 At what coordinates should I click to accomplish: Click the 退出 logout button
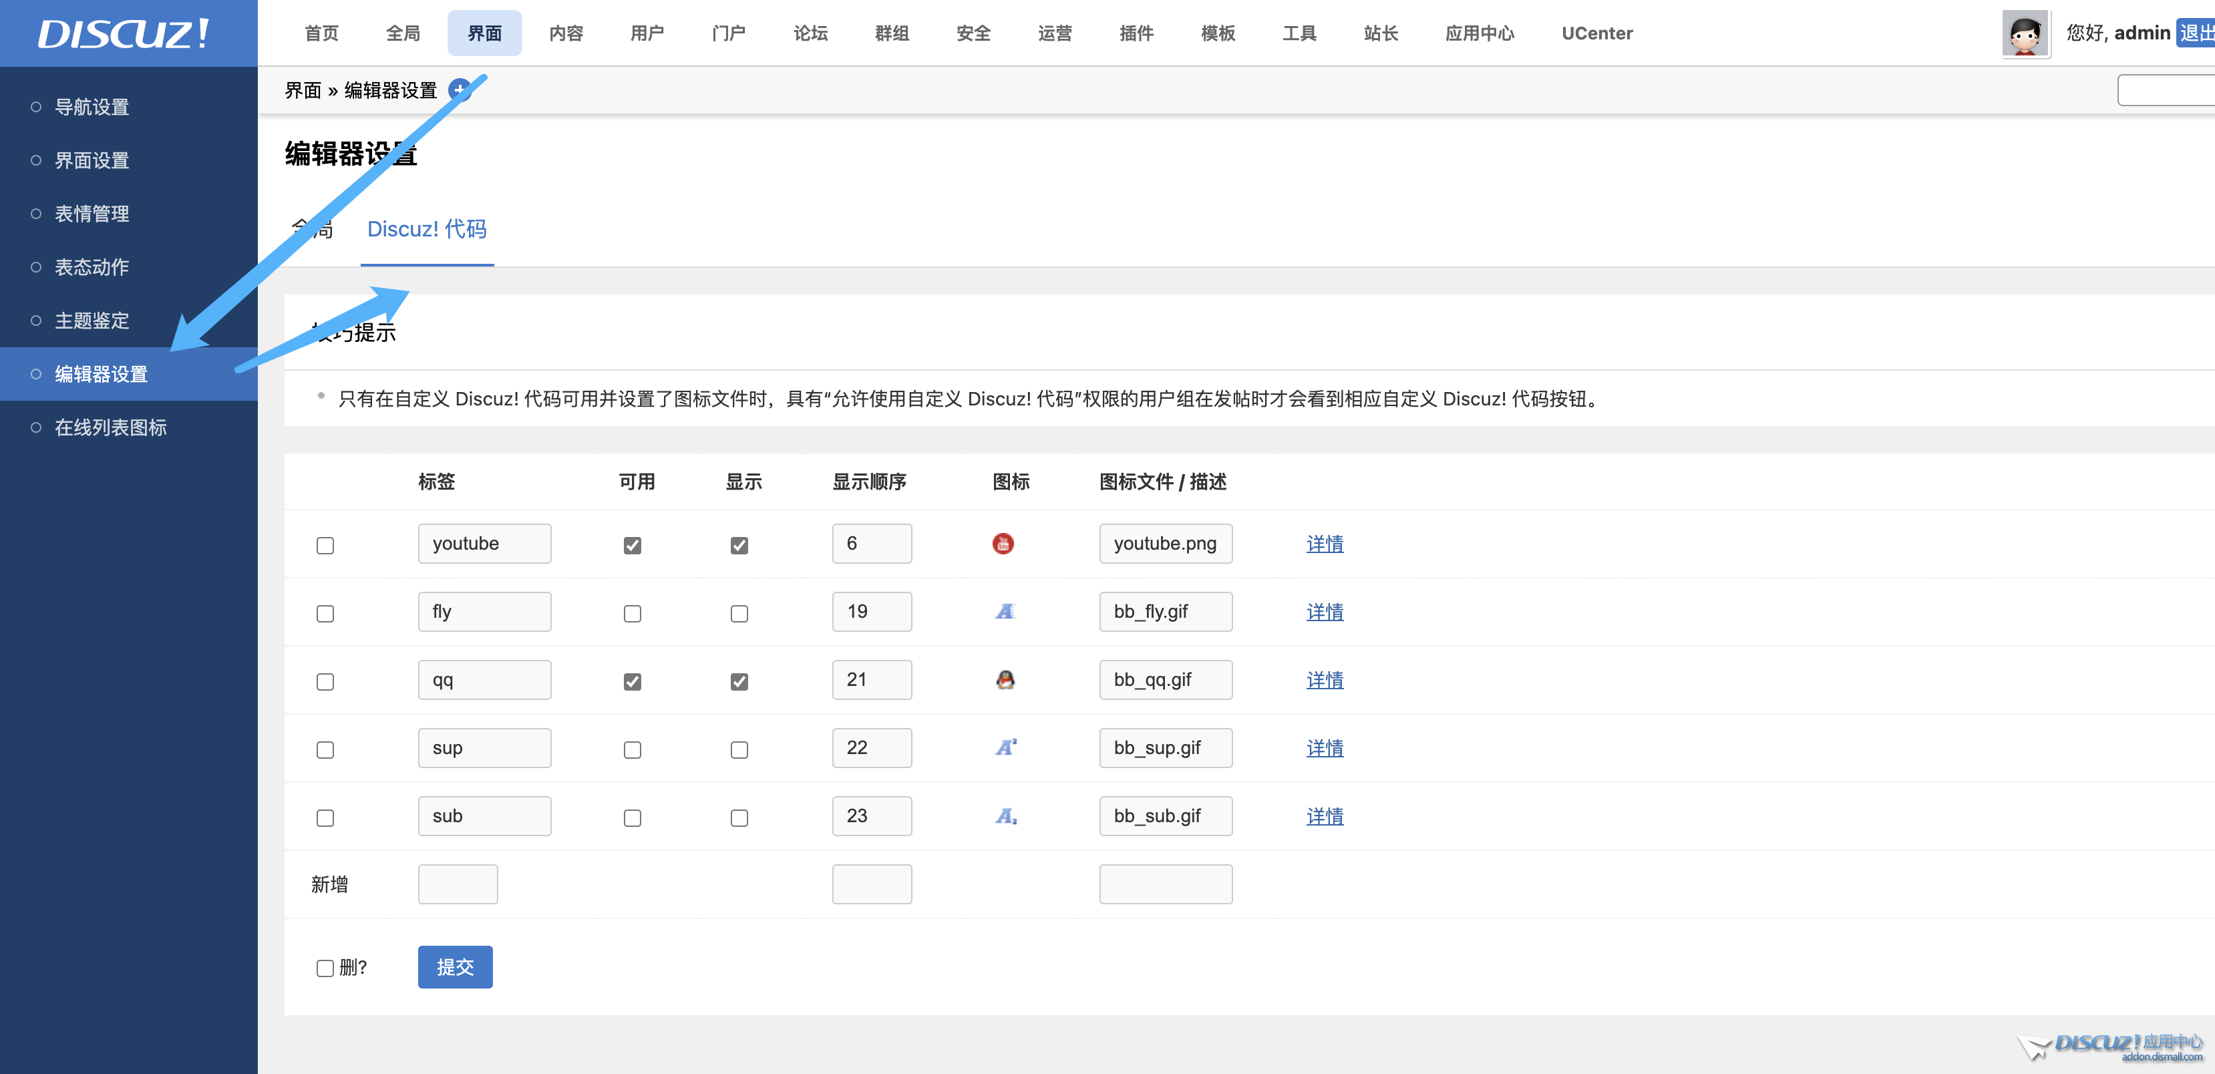pos(2195,33)
